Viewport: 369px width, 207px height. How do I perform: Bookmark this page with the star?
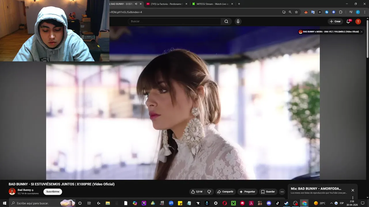click(x=296, y=12)
